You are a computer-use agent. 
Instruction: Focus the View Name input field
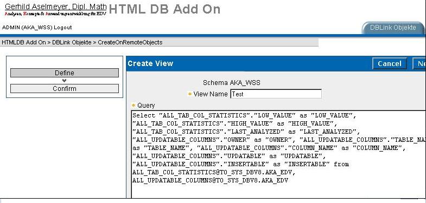(x=276, y=94)
